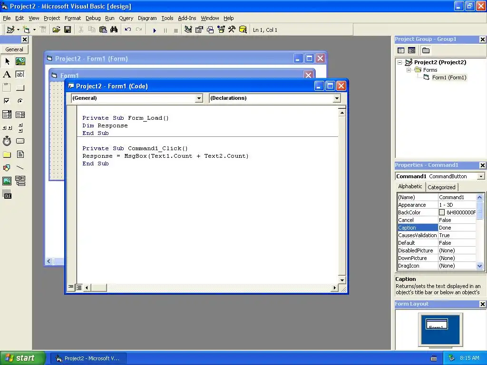The image size is (487, 365).
Task: Select the TextBox tool in toolbox
Action: click(20, 75)
